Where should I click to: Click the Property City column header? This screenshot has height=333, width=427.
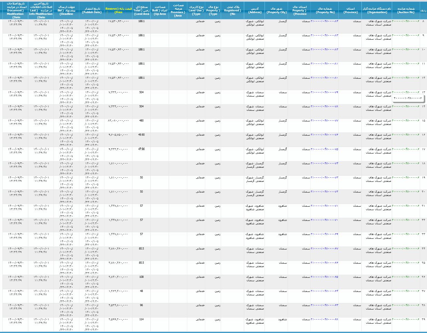click(x=276, y=10)
